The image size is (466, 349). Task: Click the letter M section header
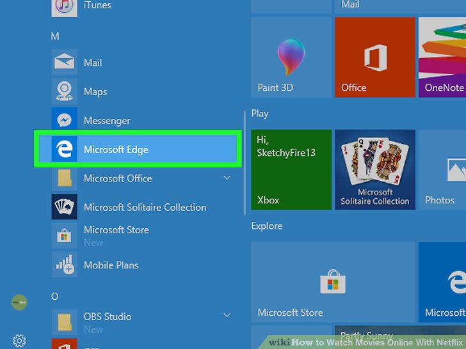click(55, 36)
